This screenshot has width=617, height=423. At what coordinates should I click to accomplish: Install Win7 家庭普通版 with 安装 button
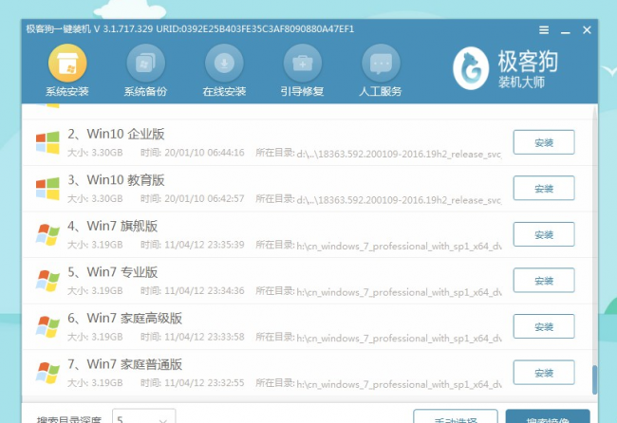(x=544, y=373)
